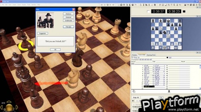The image size is (201, 112).
Task: Open the Engine menu
Action: (x=24, y=5)
